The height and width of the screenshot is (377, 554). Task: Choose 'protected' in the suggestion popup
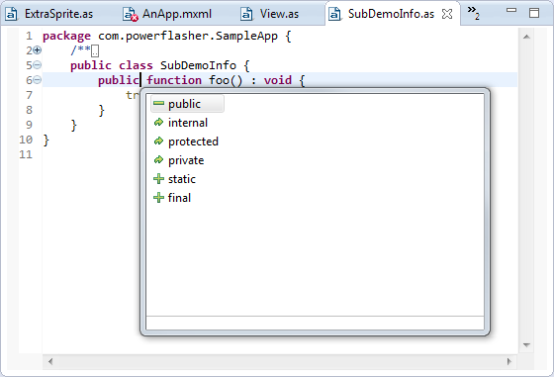(193, 141)
